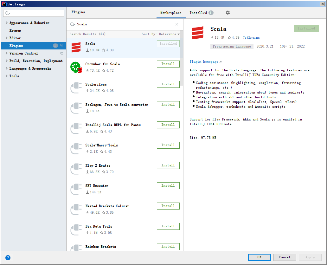The height and width of the screenshot is (265, 327).
Task: Install the Scalariform plugin
Action: point(168,84)
